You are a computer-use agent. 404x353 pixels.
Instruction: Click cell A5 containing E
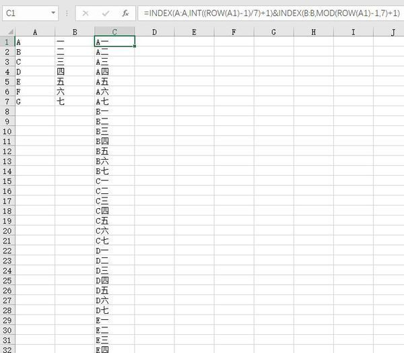point(35,82)
